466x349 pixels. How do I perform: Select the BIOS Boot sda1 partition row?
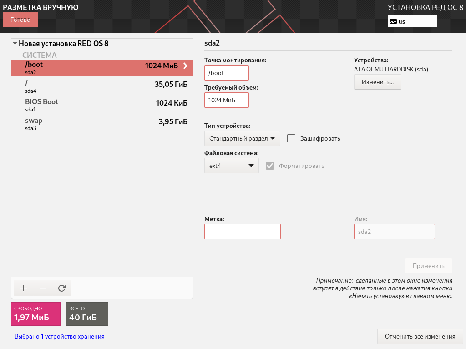pyautogui.click(x=102, y=105)
